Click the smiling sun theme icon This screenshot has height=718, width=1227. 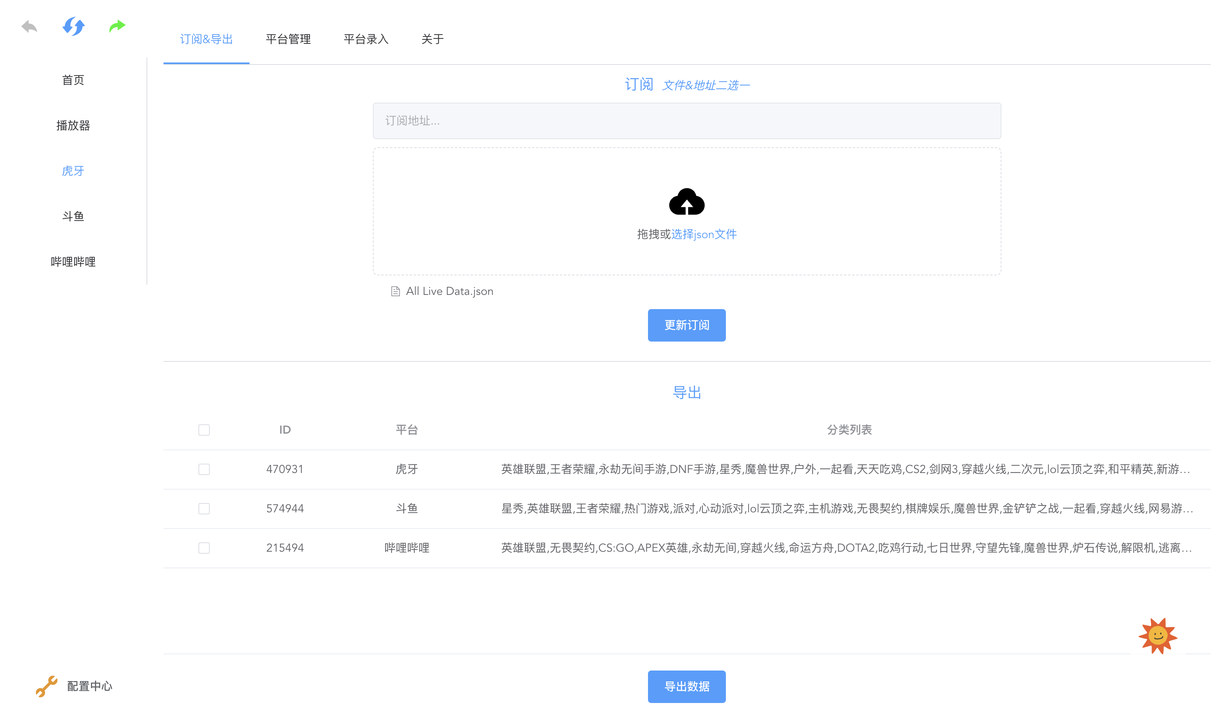point(1158,635)
